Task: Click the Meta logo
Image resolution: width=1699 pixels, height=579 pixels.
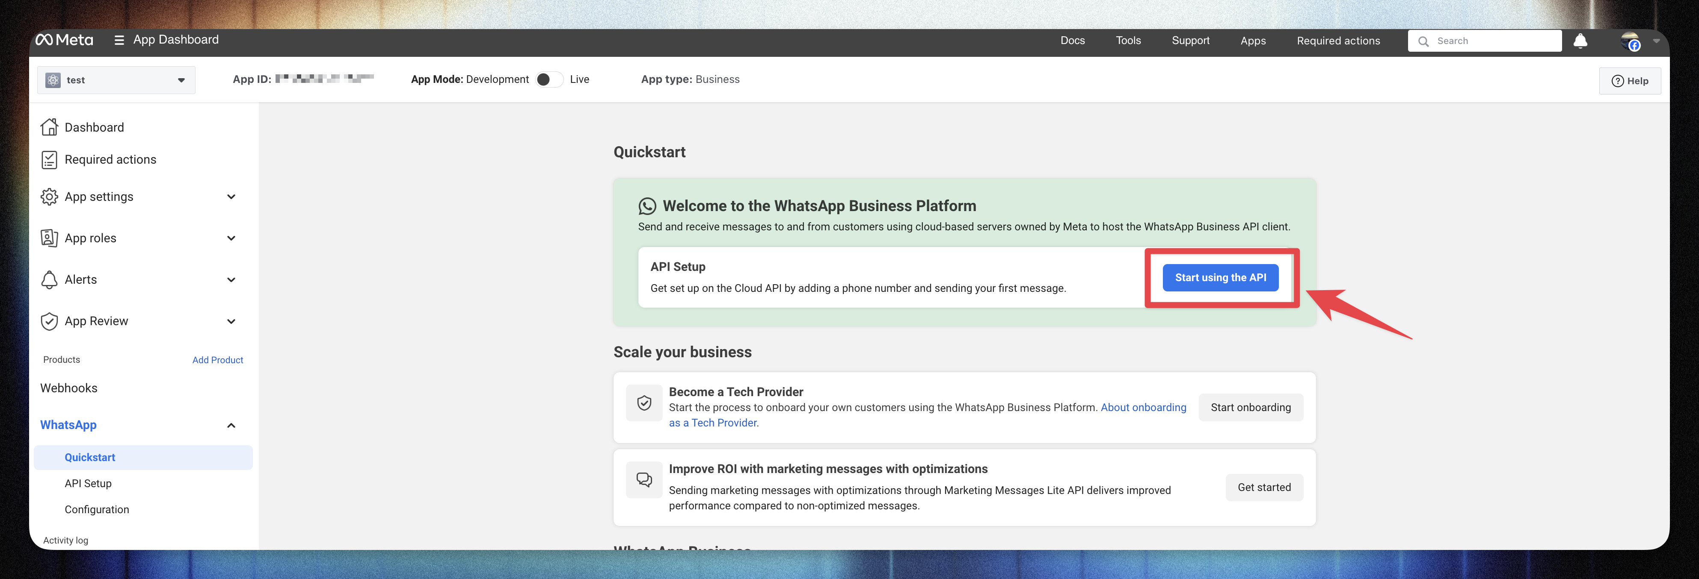Action: [64, 40]
